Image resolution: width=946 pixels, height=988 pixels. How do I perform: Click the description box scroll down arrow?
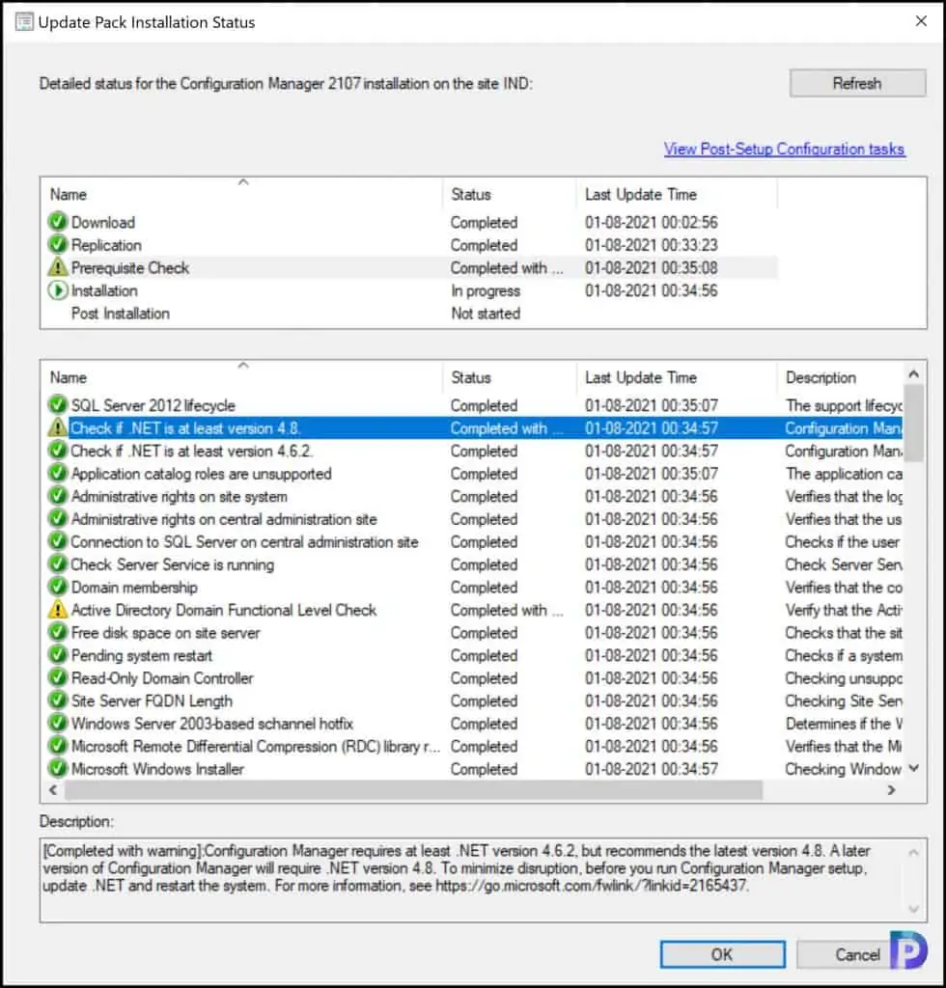[914, 909]
